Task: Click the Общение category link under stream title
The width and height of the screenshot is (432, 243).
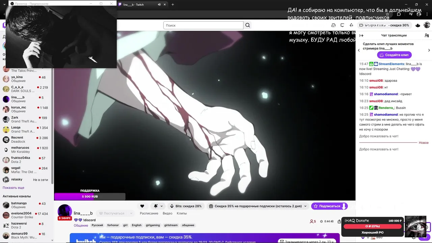Action: pyautogui.click(x=81, y=225)
